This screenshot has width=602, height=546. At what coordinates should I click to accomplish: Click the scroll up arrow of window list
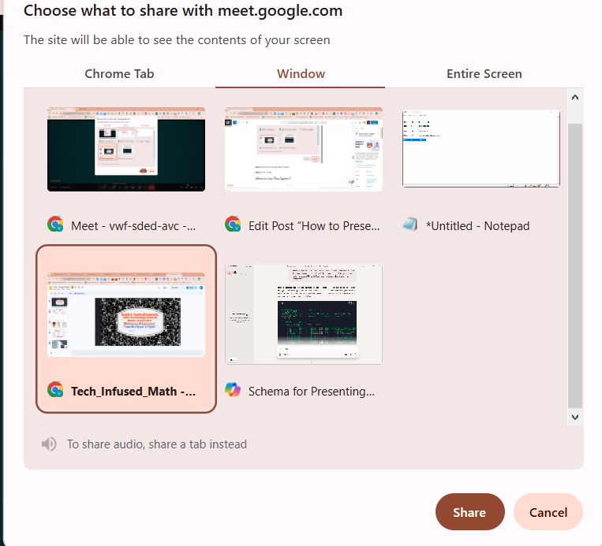(x=574, y=98)
